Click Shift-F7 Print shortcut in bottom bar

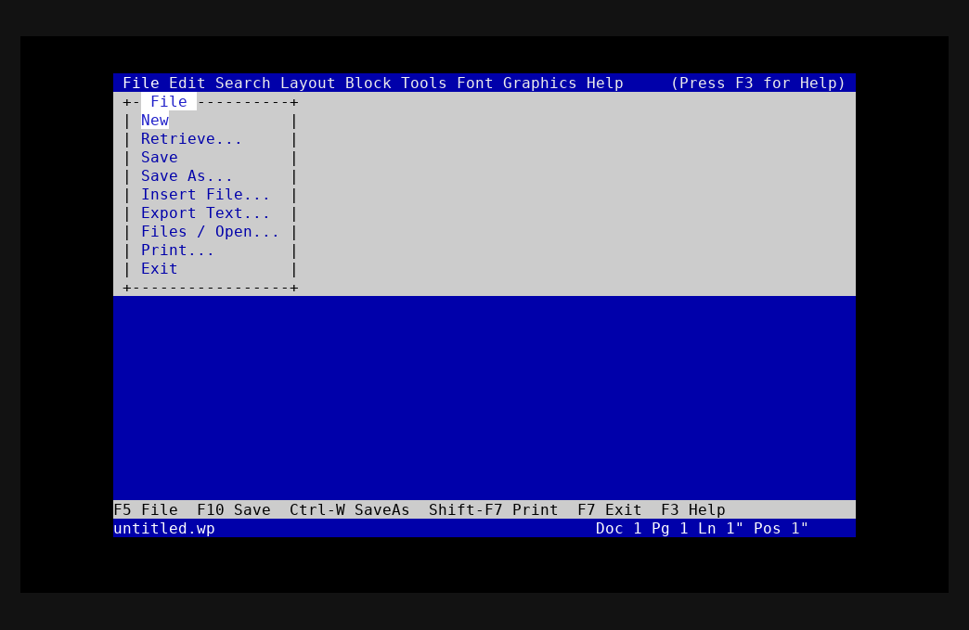(494, 509)
